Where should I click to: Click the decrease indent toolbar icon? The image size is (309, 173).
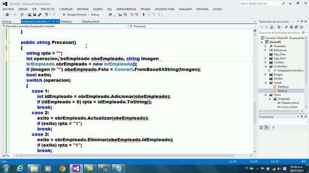[120, 15]
